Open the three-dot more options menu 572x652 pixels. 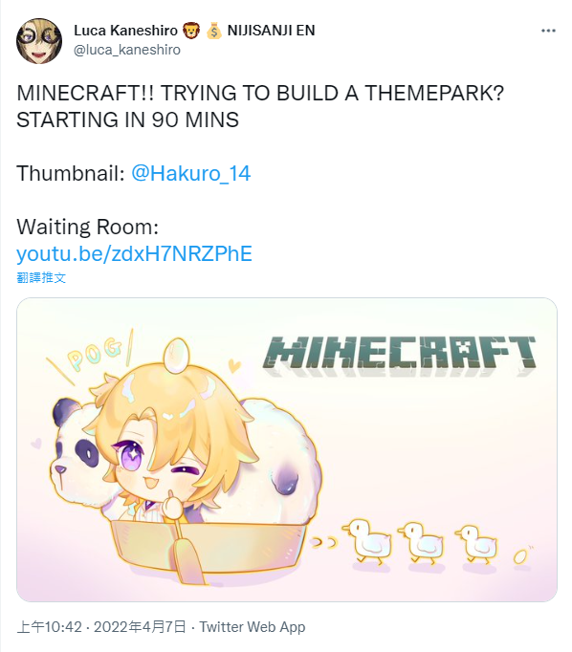pyautogui.click(x=548, y=31)
